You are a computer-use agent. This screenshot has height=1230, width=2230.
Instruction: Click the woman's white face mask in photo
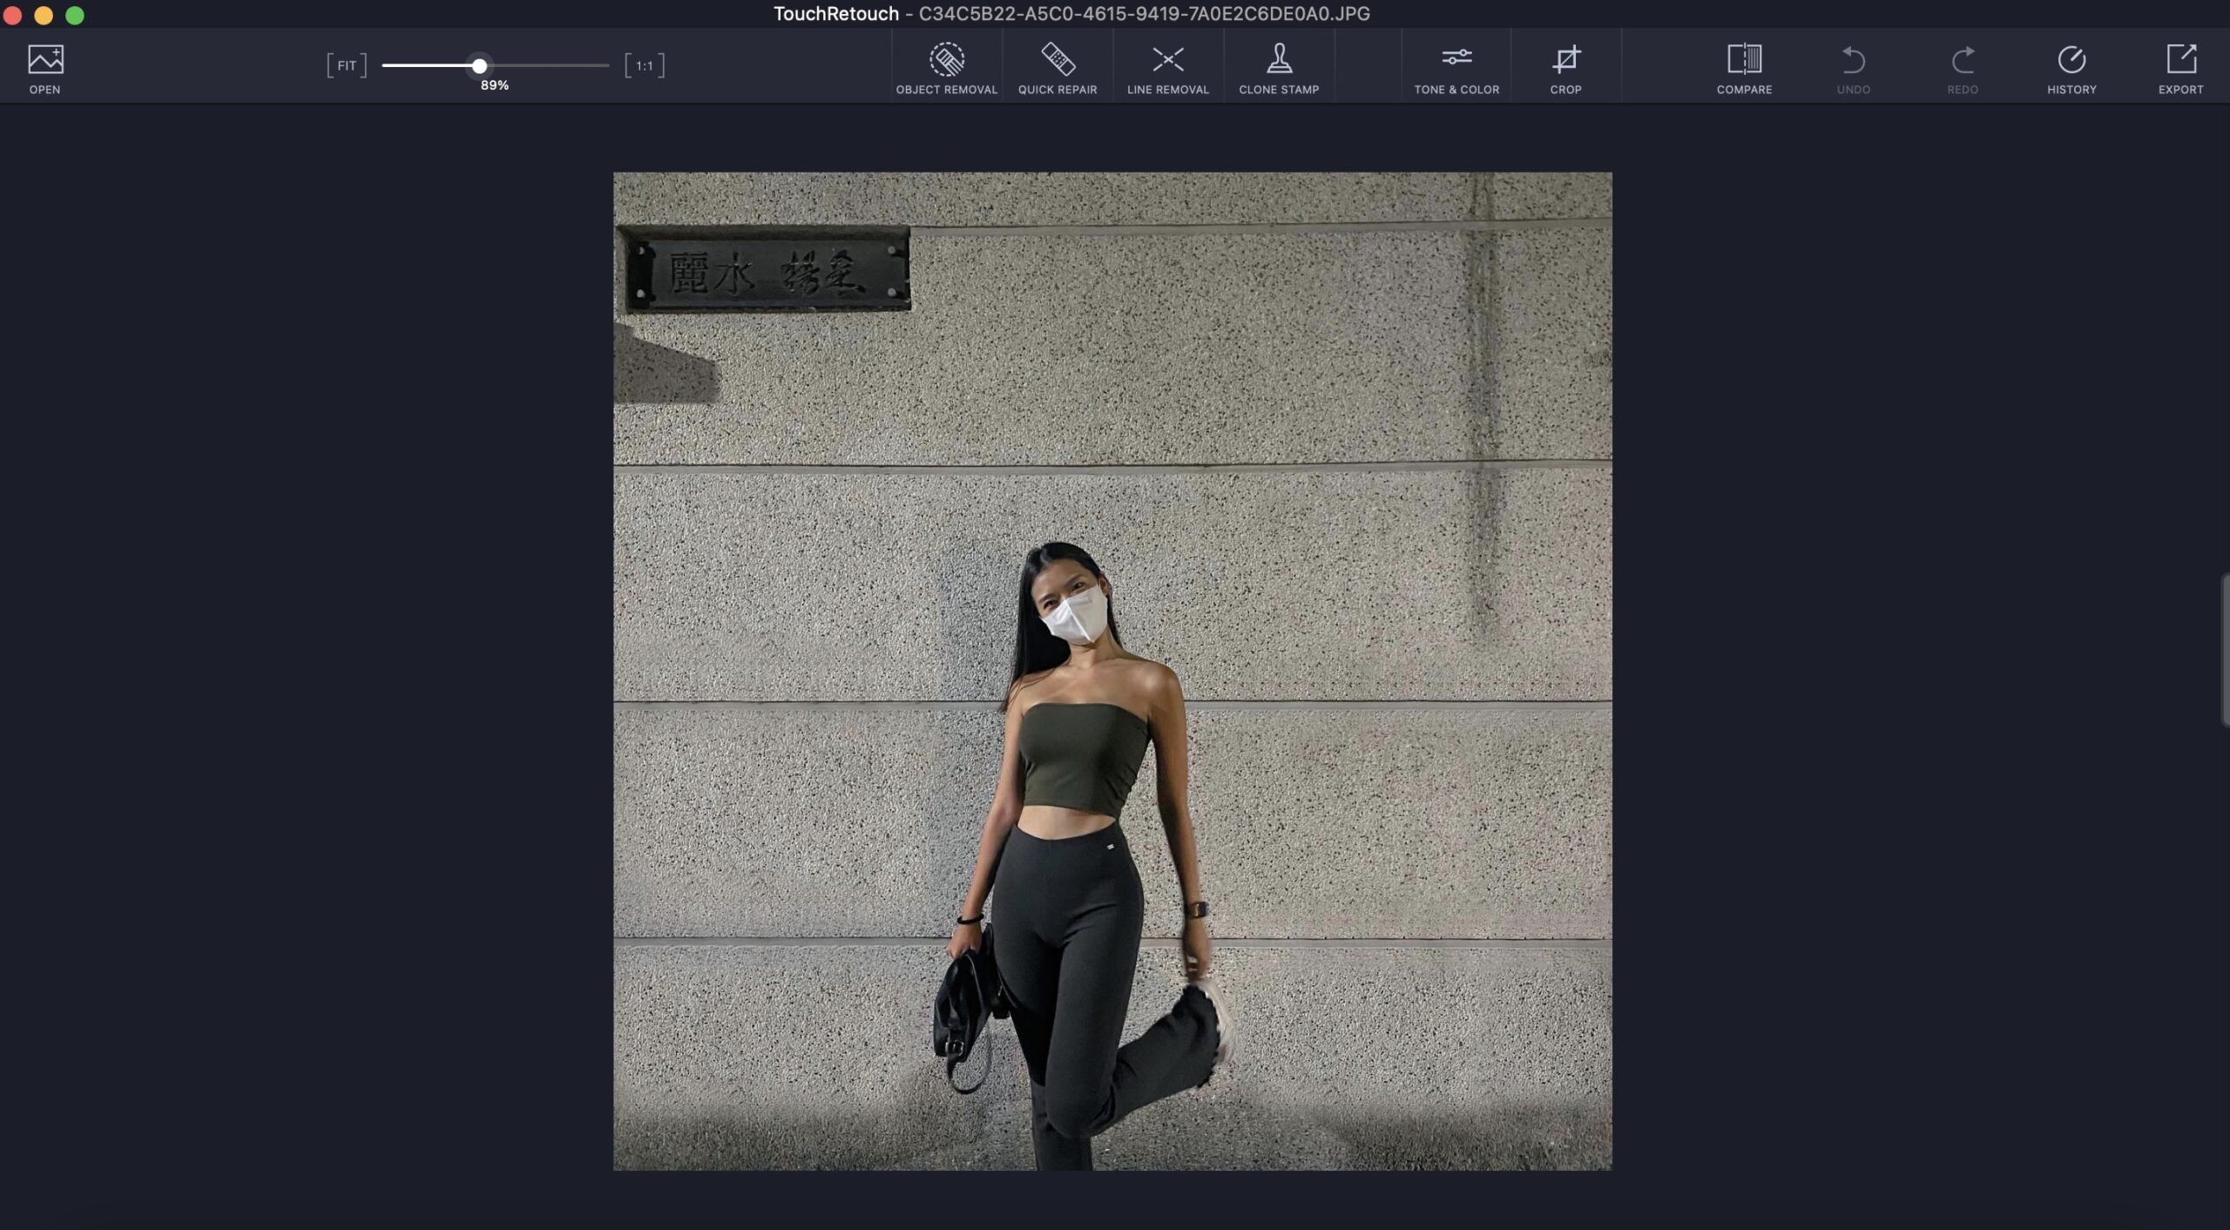coord(1077,617)
